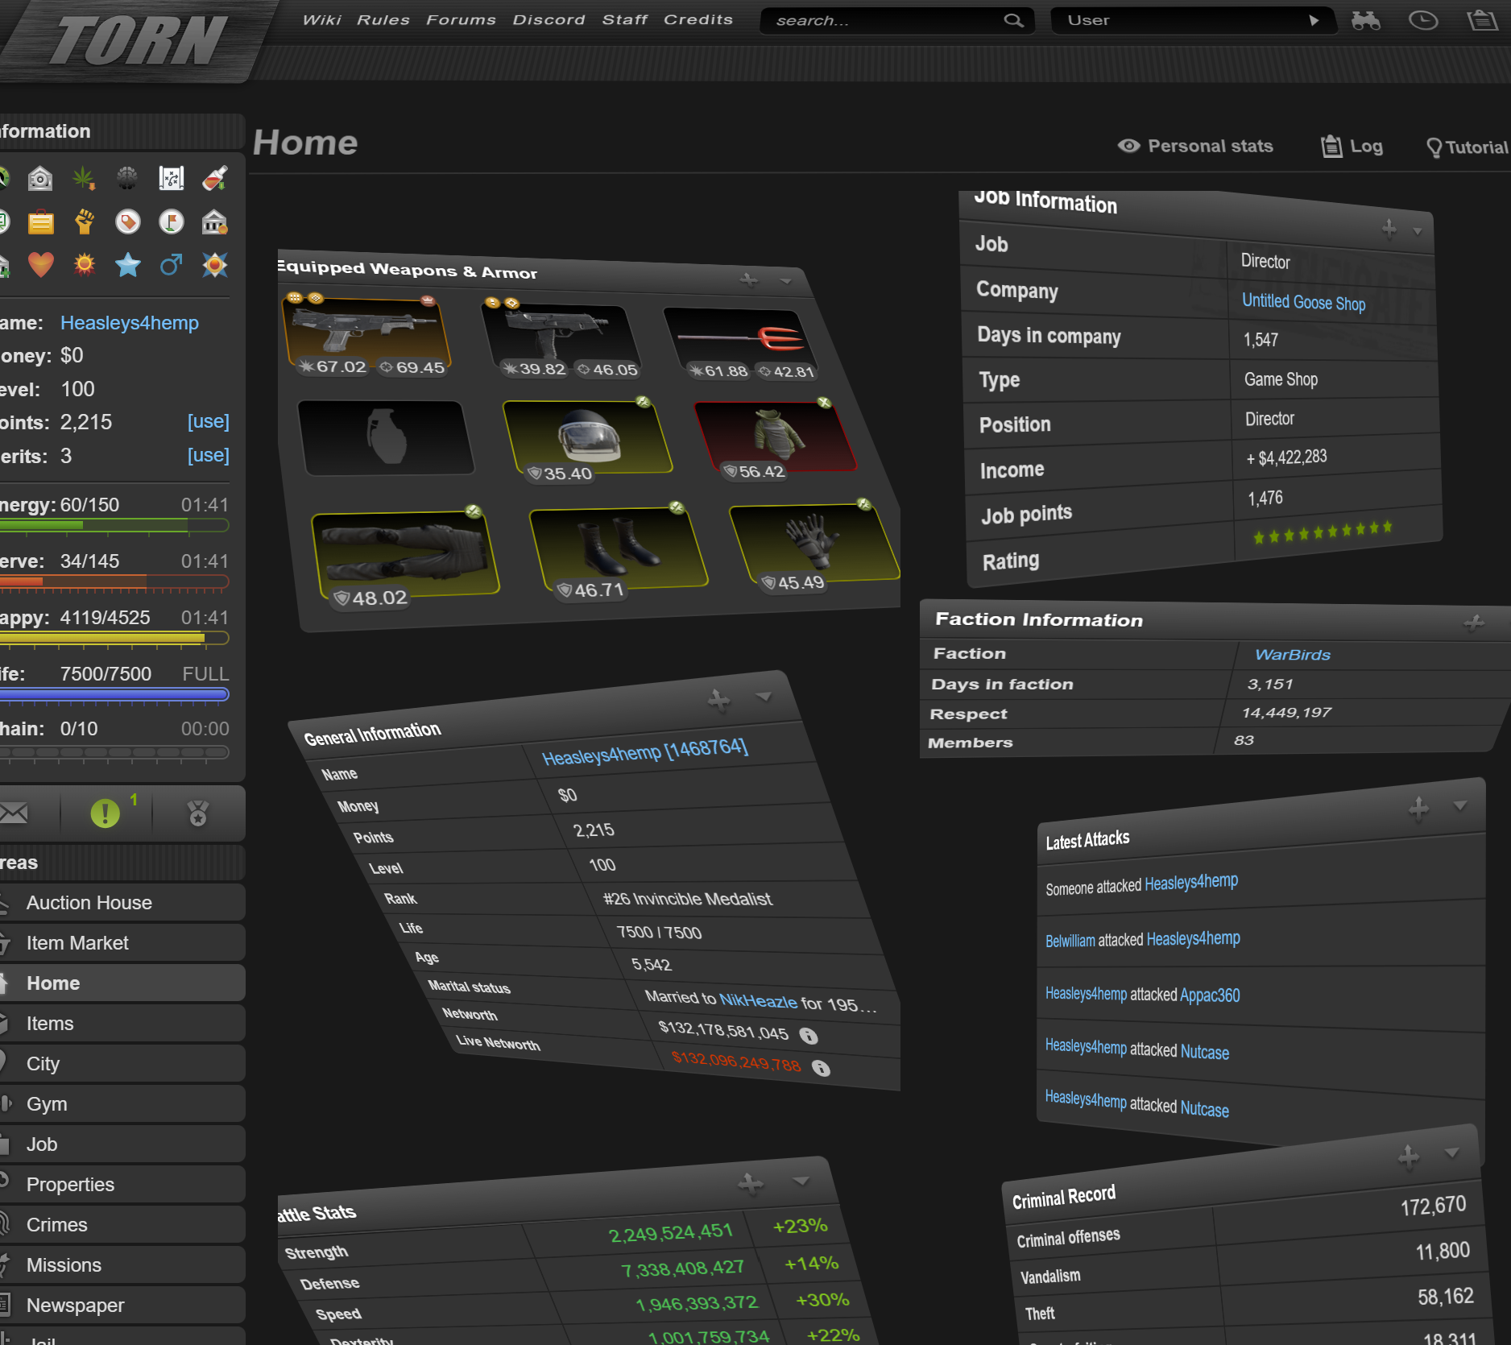The width and height of the screenshot is (1511, 1345).
Task: Open Forums in the top menu
Action: 461,20
